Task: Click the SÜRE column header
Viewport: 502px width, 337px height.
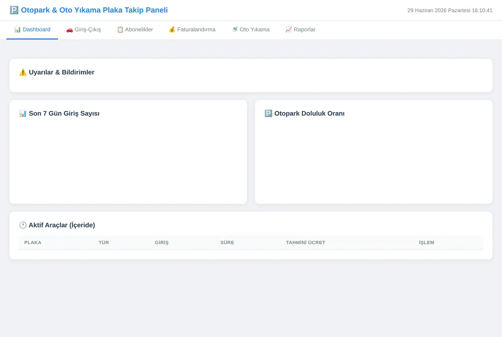Action: 227,243
